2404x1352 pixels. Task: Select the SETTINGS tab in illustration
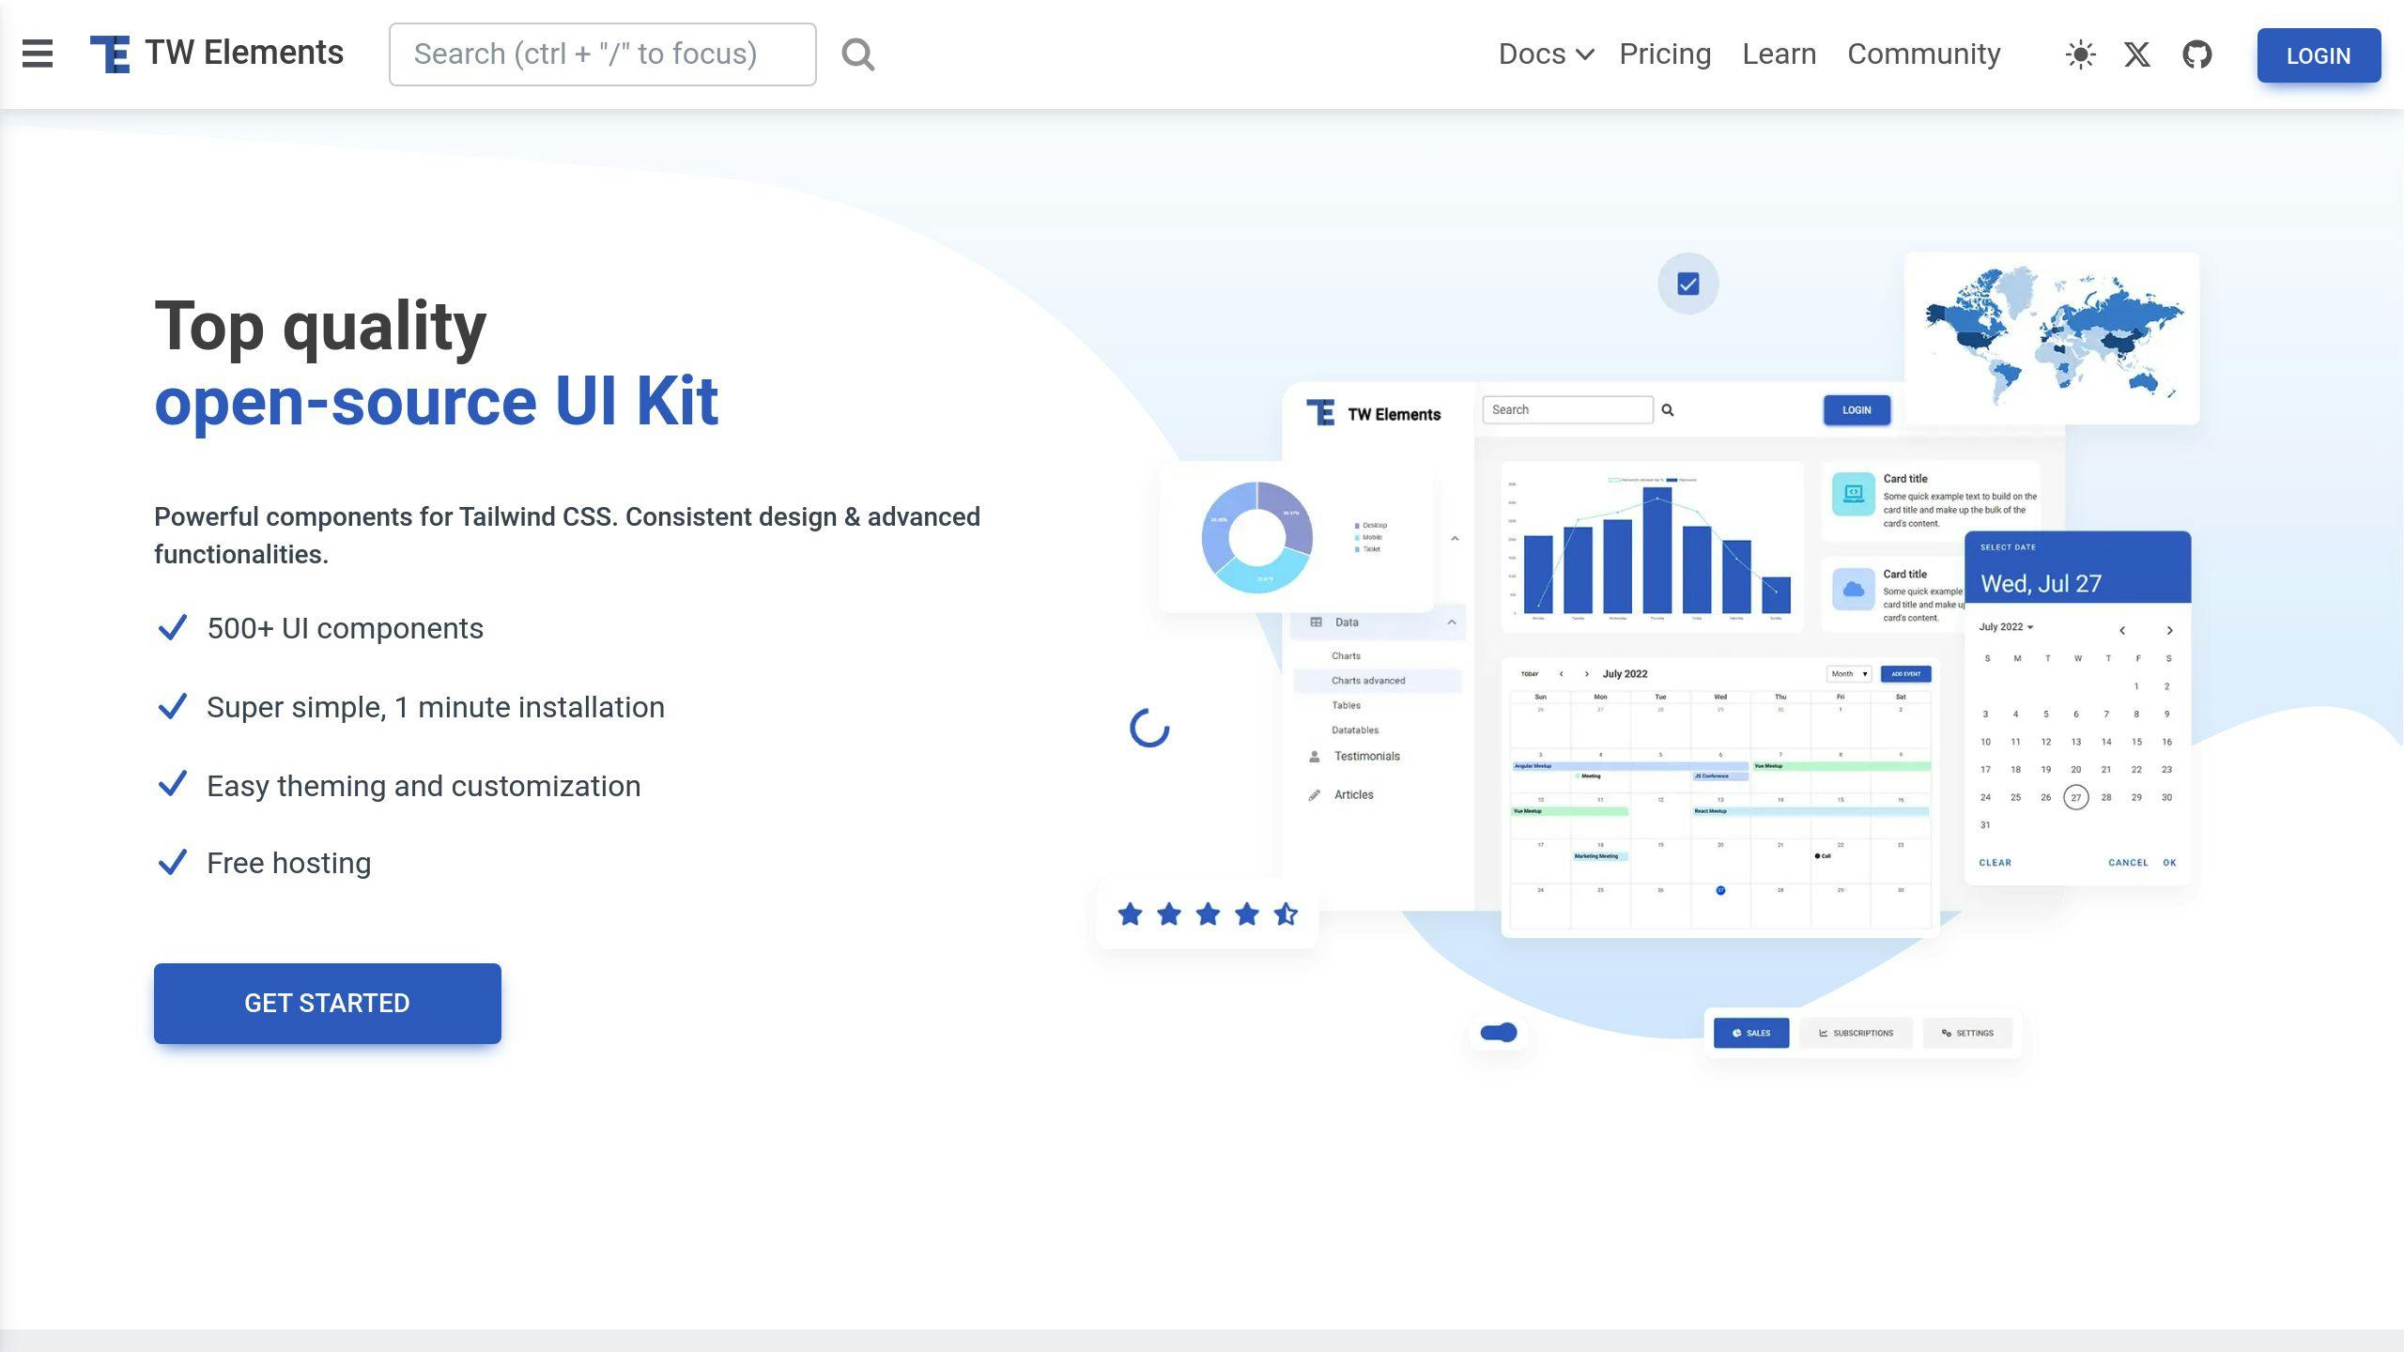pos(1967,1033)
